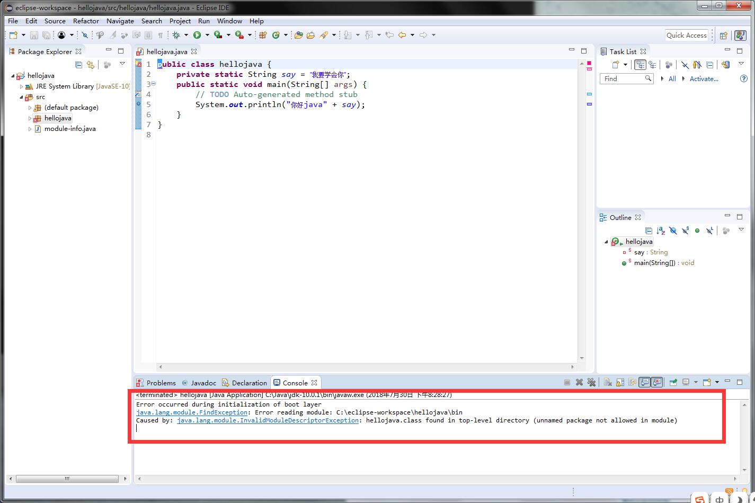The image size is (755, 503).
Task: Click Package Explorer horizontal scrollbar
Action: [67, 479]
